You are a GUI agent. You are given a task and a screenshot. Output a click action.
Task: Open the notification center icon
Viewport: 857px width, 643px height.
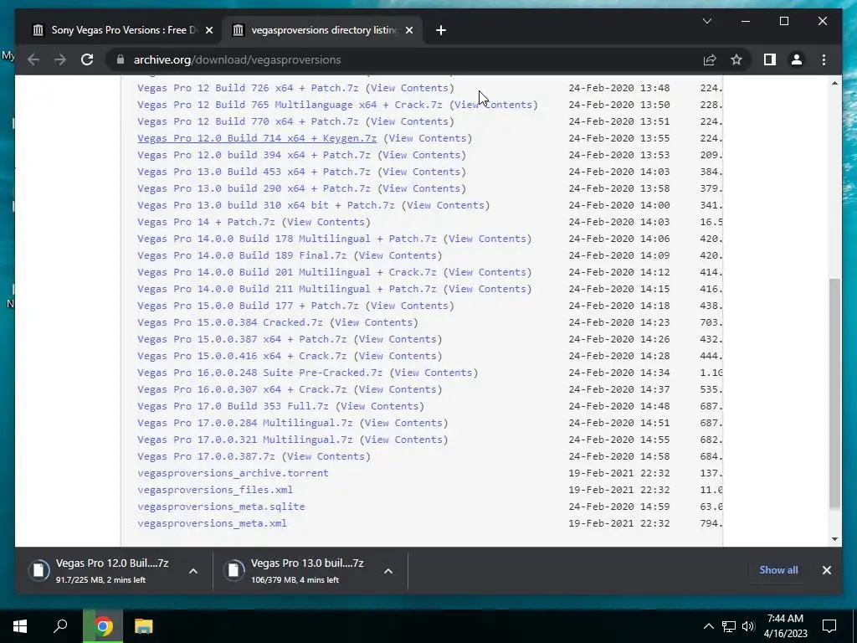click(x=829, y=626)
